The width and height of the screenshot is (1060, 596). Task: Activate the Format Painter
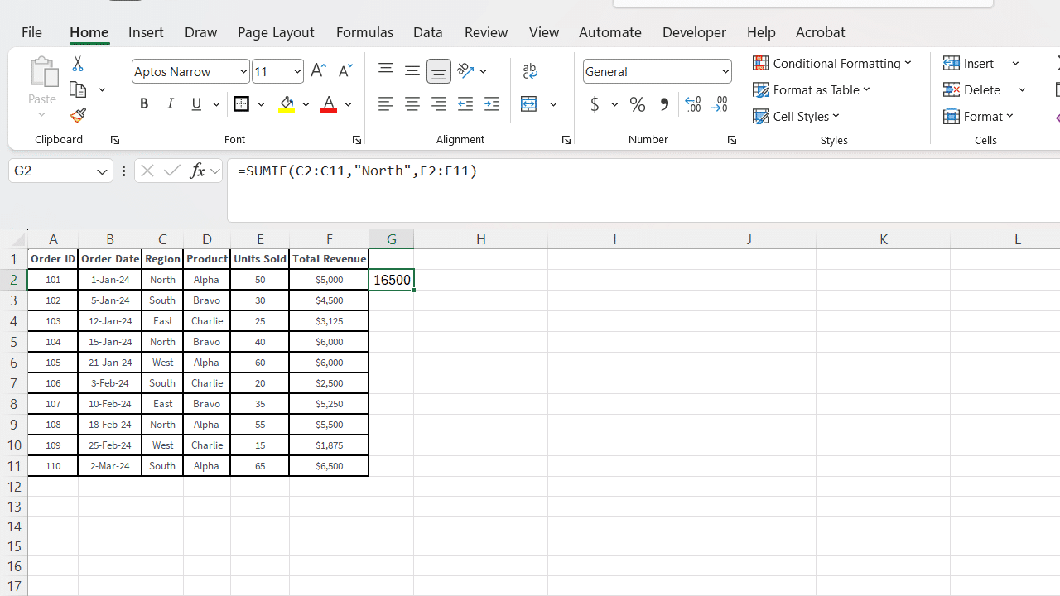77,115
